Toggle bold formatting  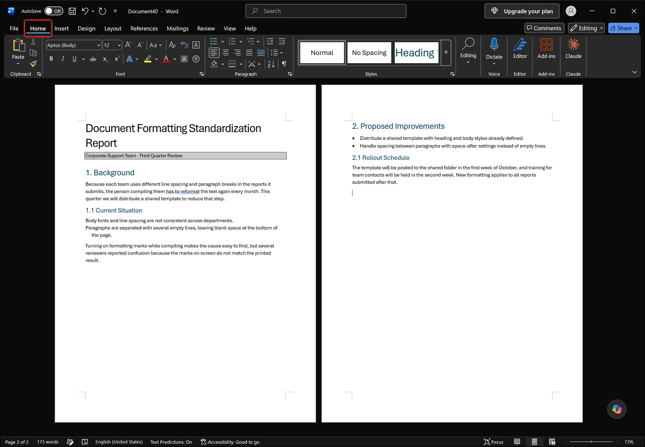(x=51, y=59)
